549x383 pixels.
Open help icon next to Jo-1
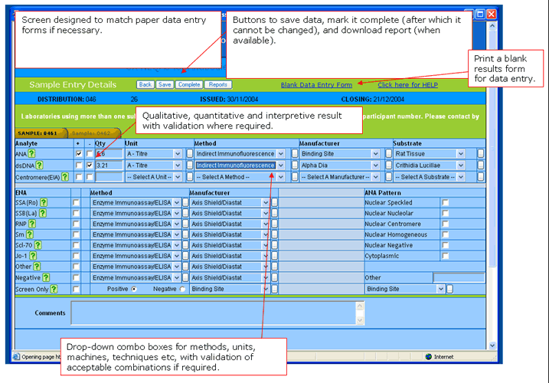pos(33,256)
